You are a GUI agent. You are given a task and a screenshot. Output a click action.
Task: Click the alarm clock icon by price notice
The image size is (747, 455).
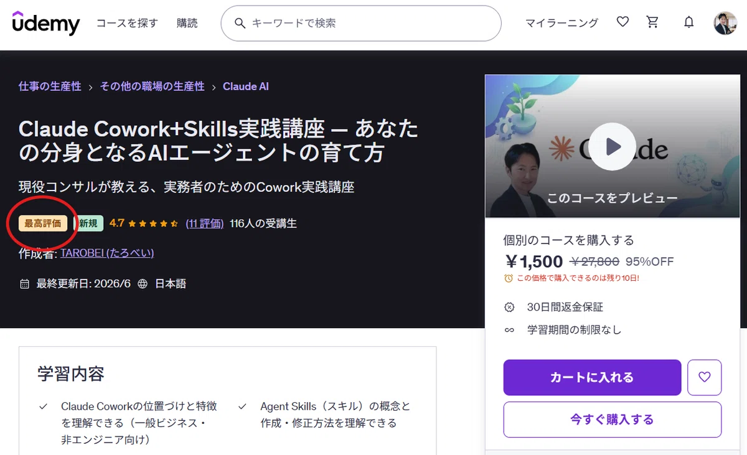tap(509, 278)
